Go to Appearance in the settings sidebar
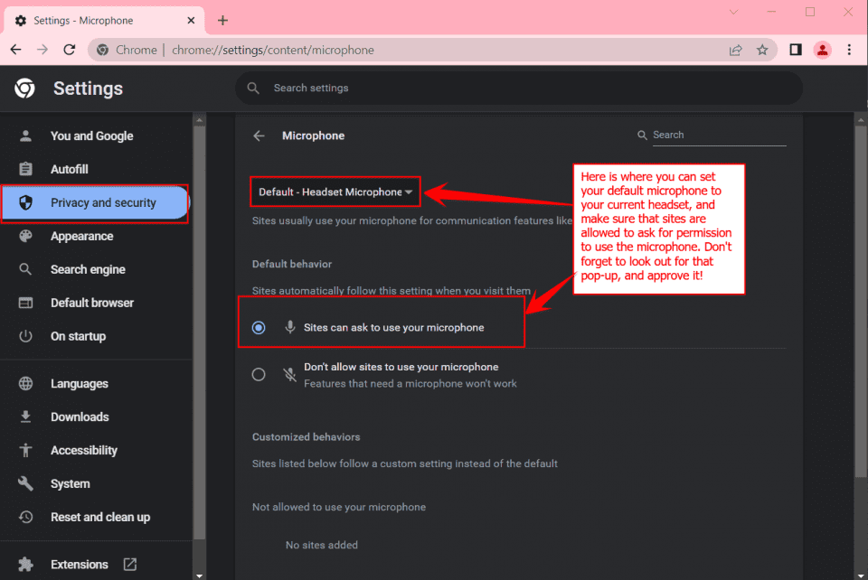Image resolution: width=868 pixels, height=580 pixels. pyautogui.click(x=81, y=237)
